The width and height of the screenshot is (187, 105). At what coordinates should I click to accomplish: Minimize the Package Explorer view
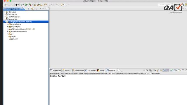43,8
